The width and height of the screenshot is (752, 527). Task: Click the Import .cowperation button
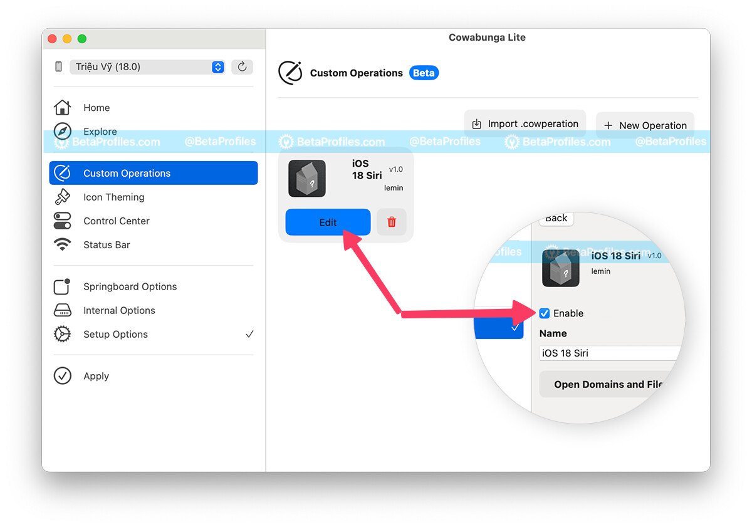coord(525,124)
